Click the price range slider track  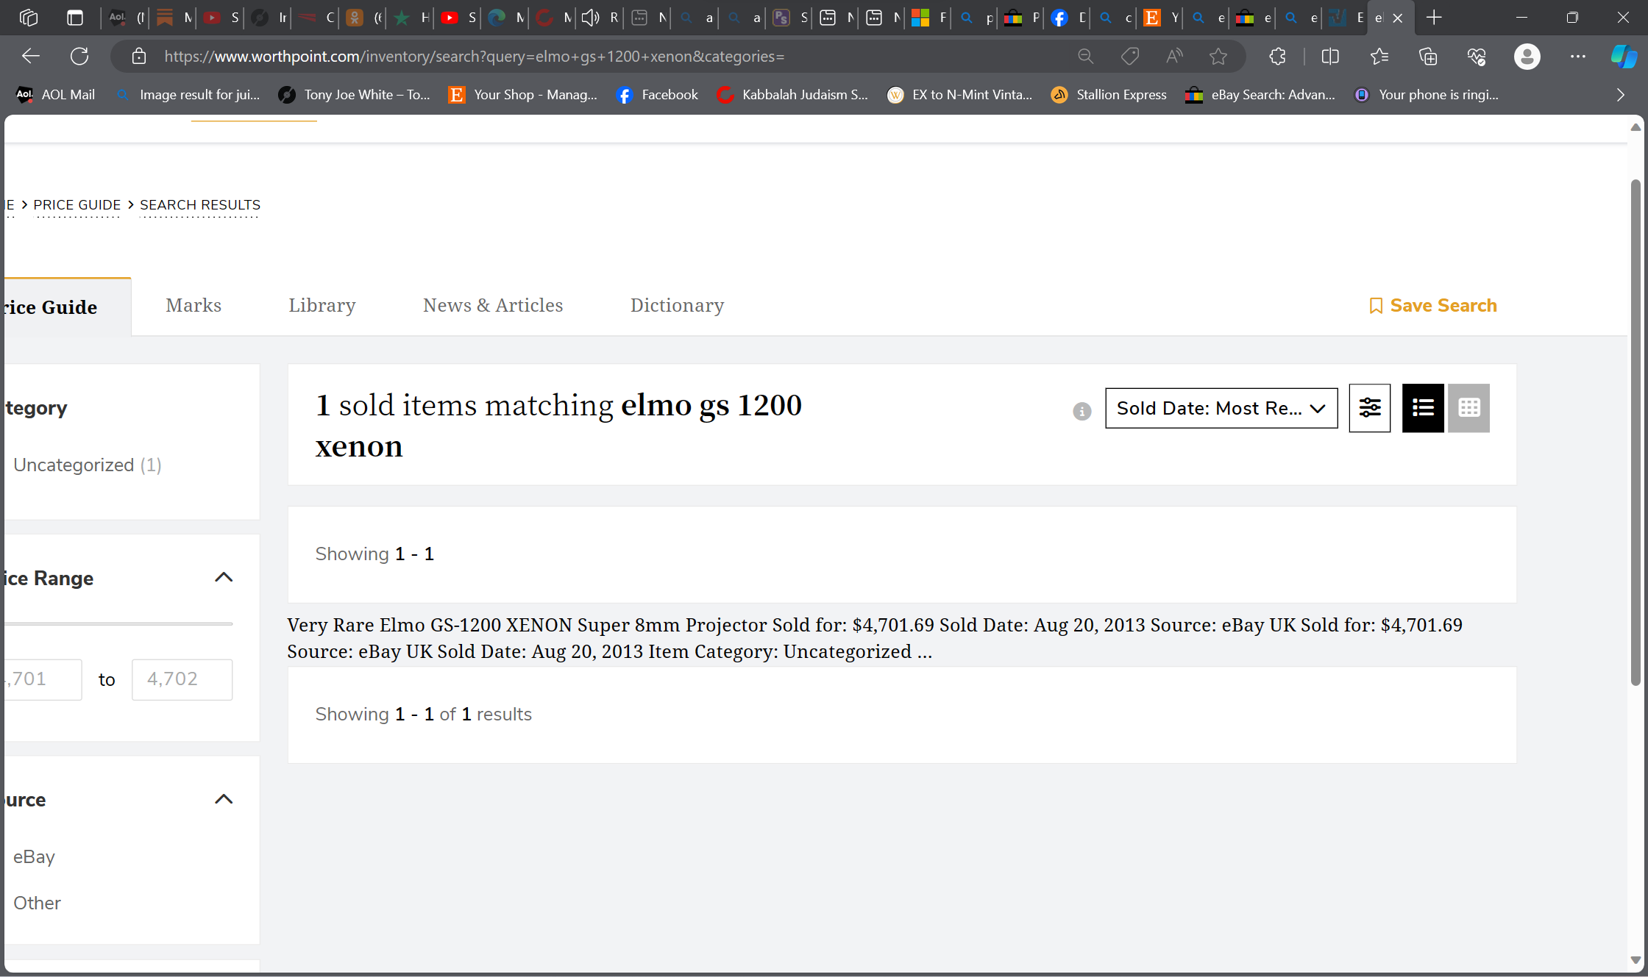118,623
